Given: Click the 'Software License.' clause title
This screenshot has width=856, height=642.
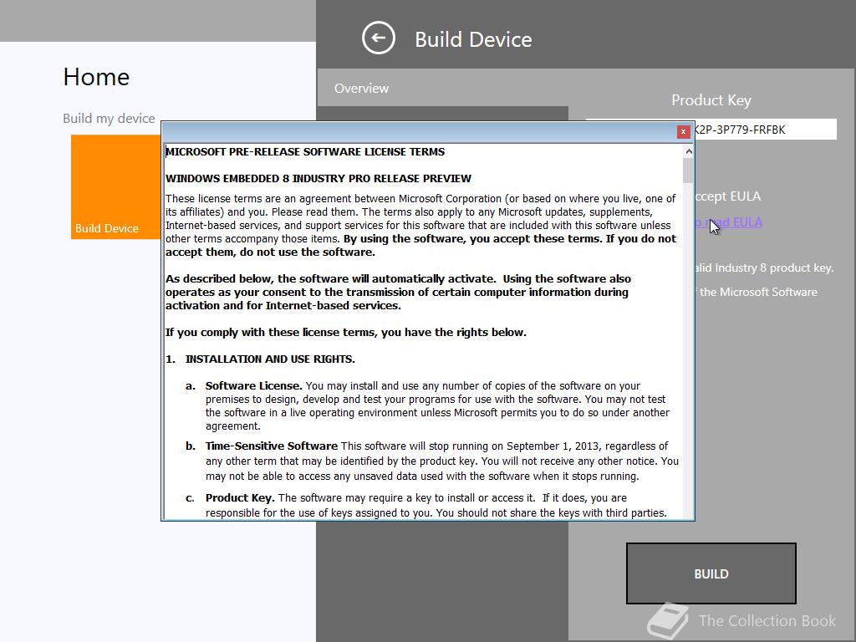Looking at the screenshot, I should 253,386.
